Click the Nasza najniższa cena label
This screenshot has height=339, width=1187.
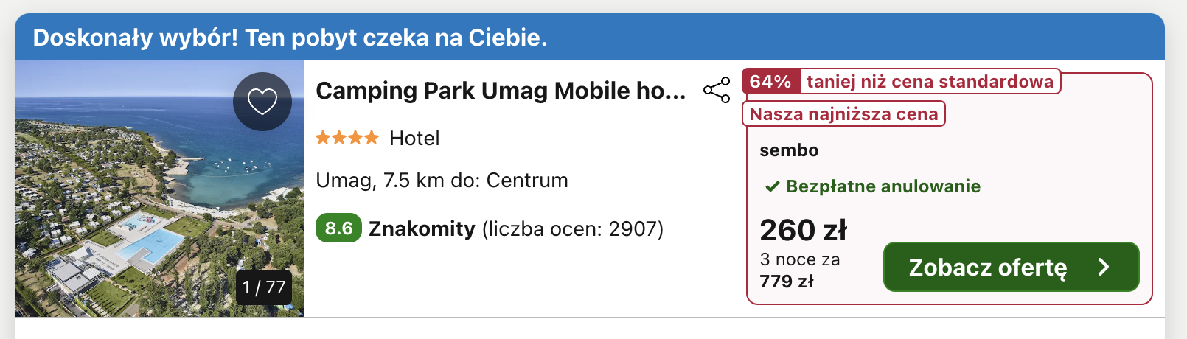(x=843, y=114)
